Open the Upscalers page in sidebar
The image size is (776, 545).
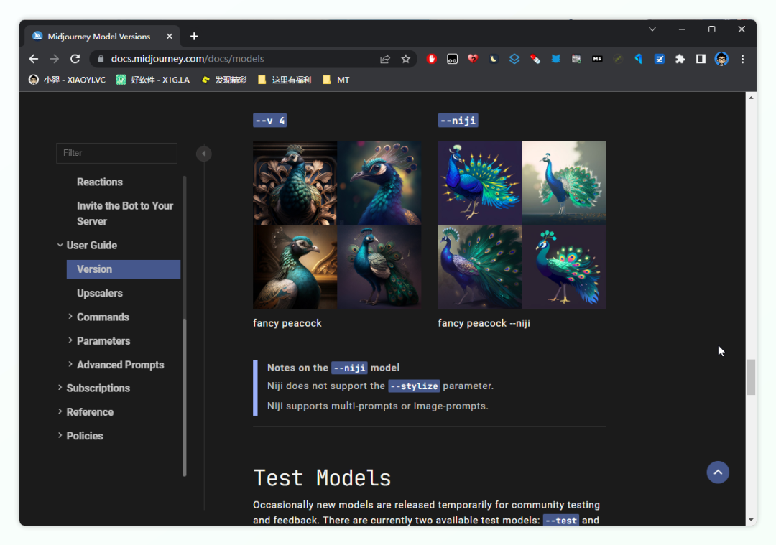pos(100,293)
